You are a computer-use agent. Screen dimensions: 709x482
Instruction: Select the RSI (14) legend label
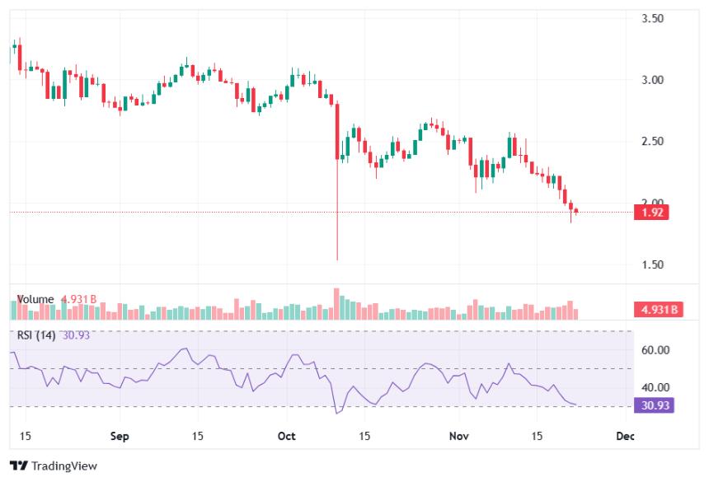36,335
